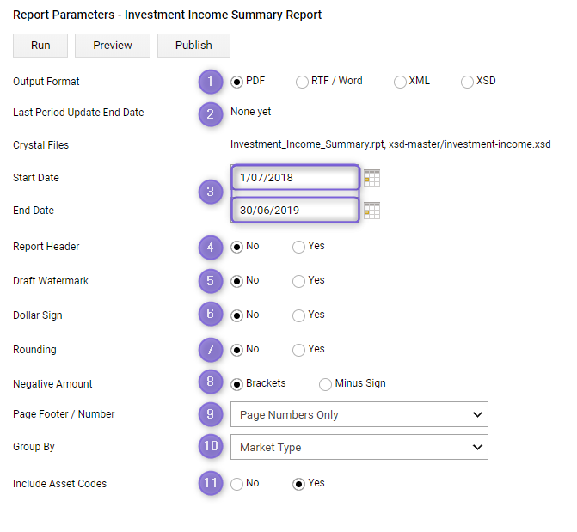
Task: Run the Investment Income Summary report
Action: pos(40,46)
